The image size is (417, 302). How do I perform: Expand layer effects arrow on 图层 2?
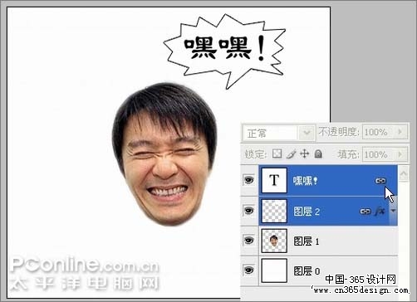393,212
